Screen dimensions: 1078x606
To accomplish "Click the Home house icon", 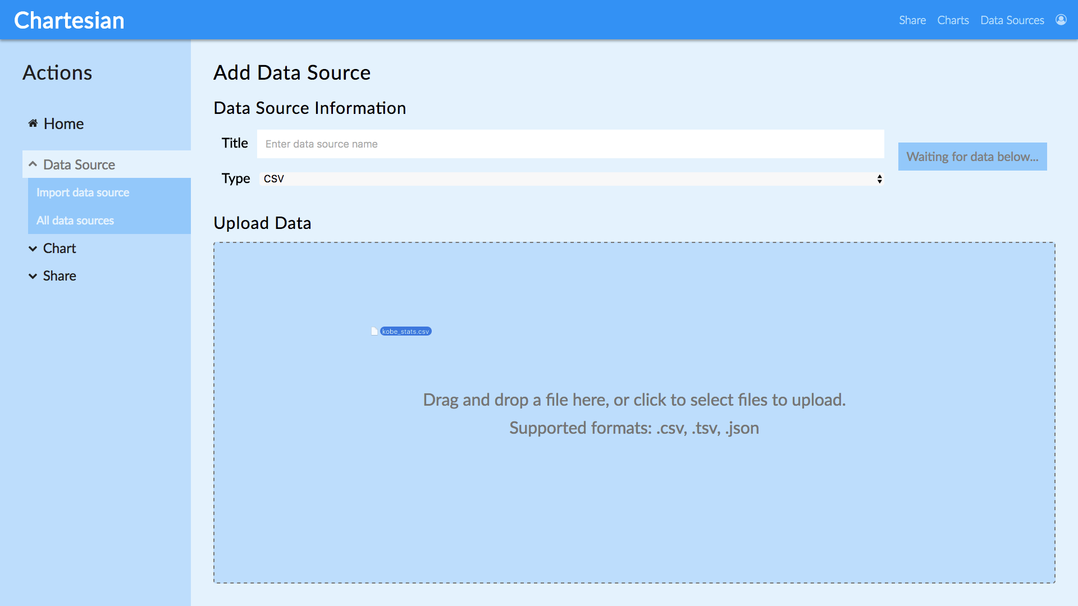I will coord(33,123).
